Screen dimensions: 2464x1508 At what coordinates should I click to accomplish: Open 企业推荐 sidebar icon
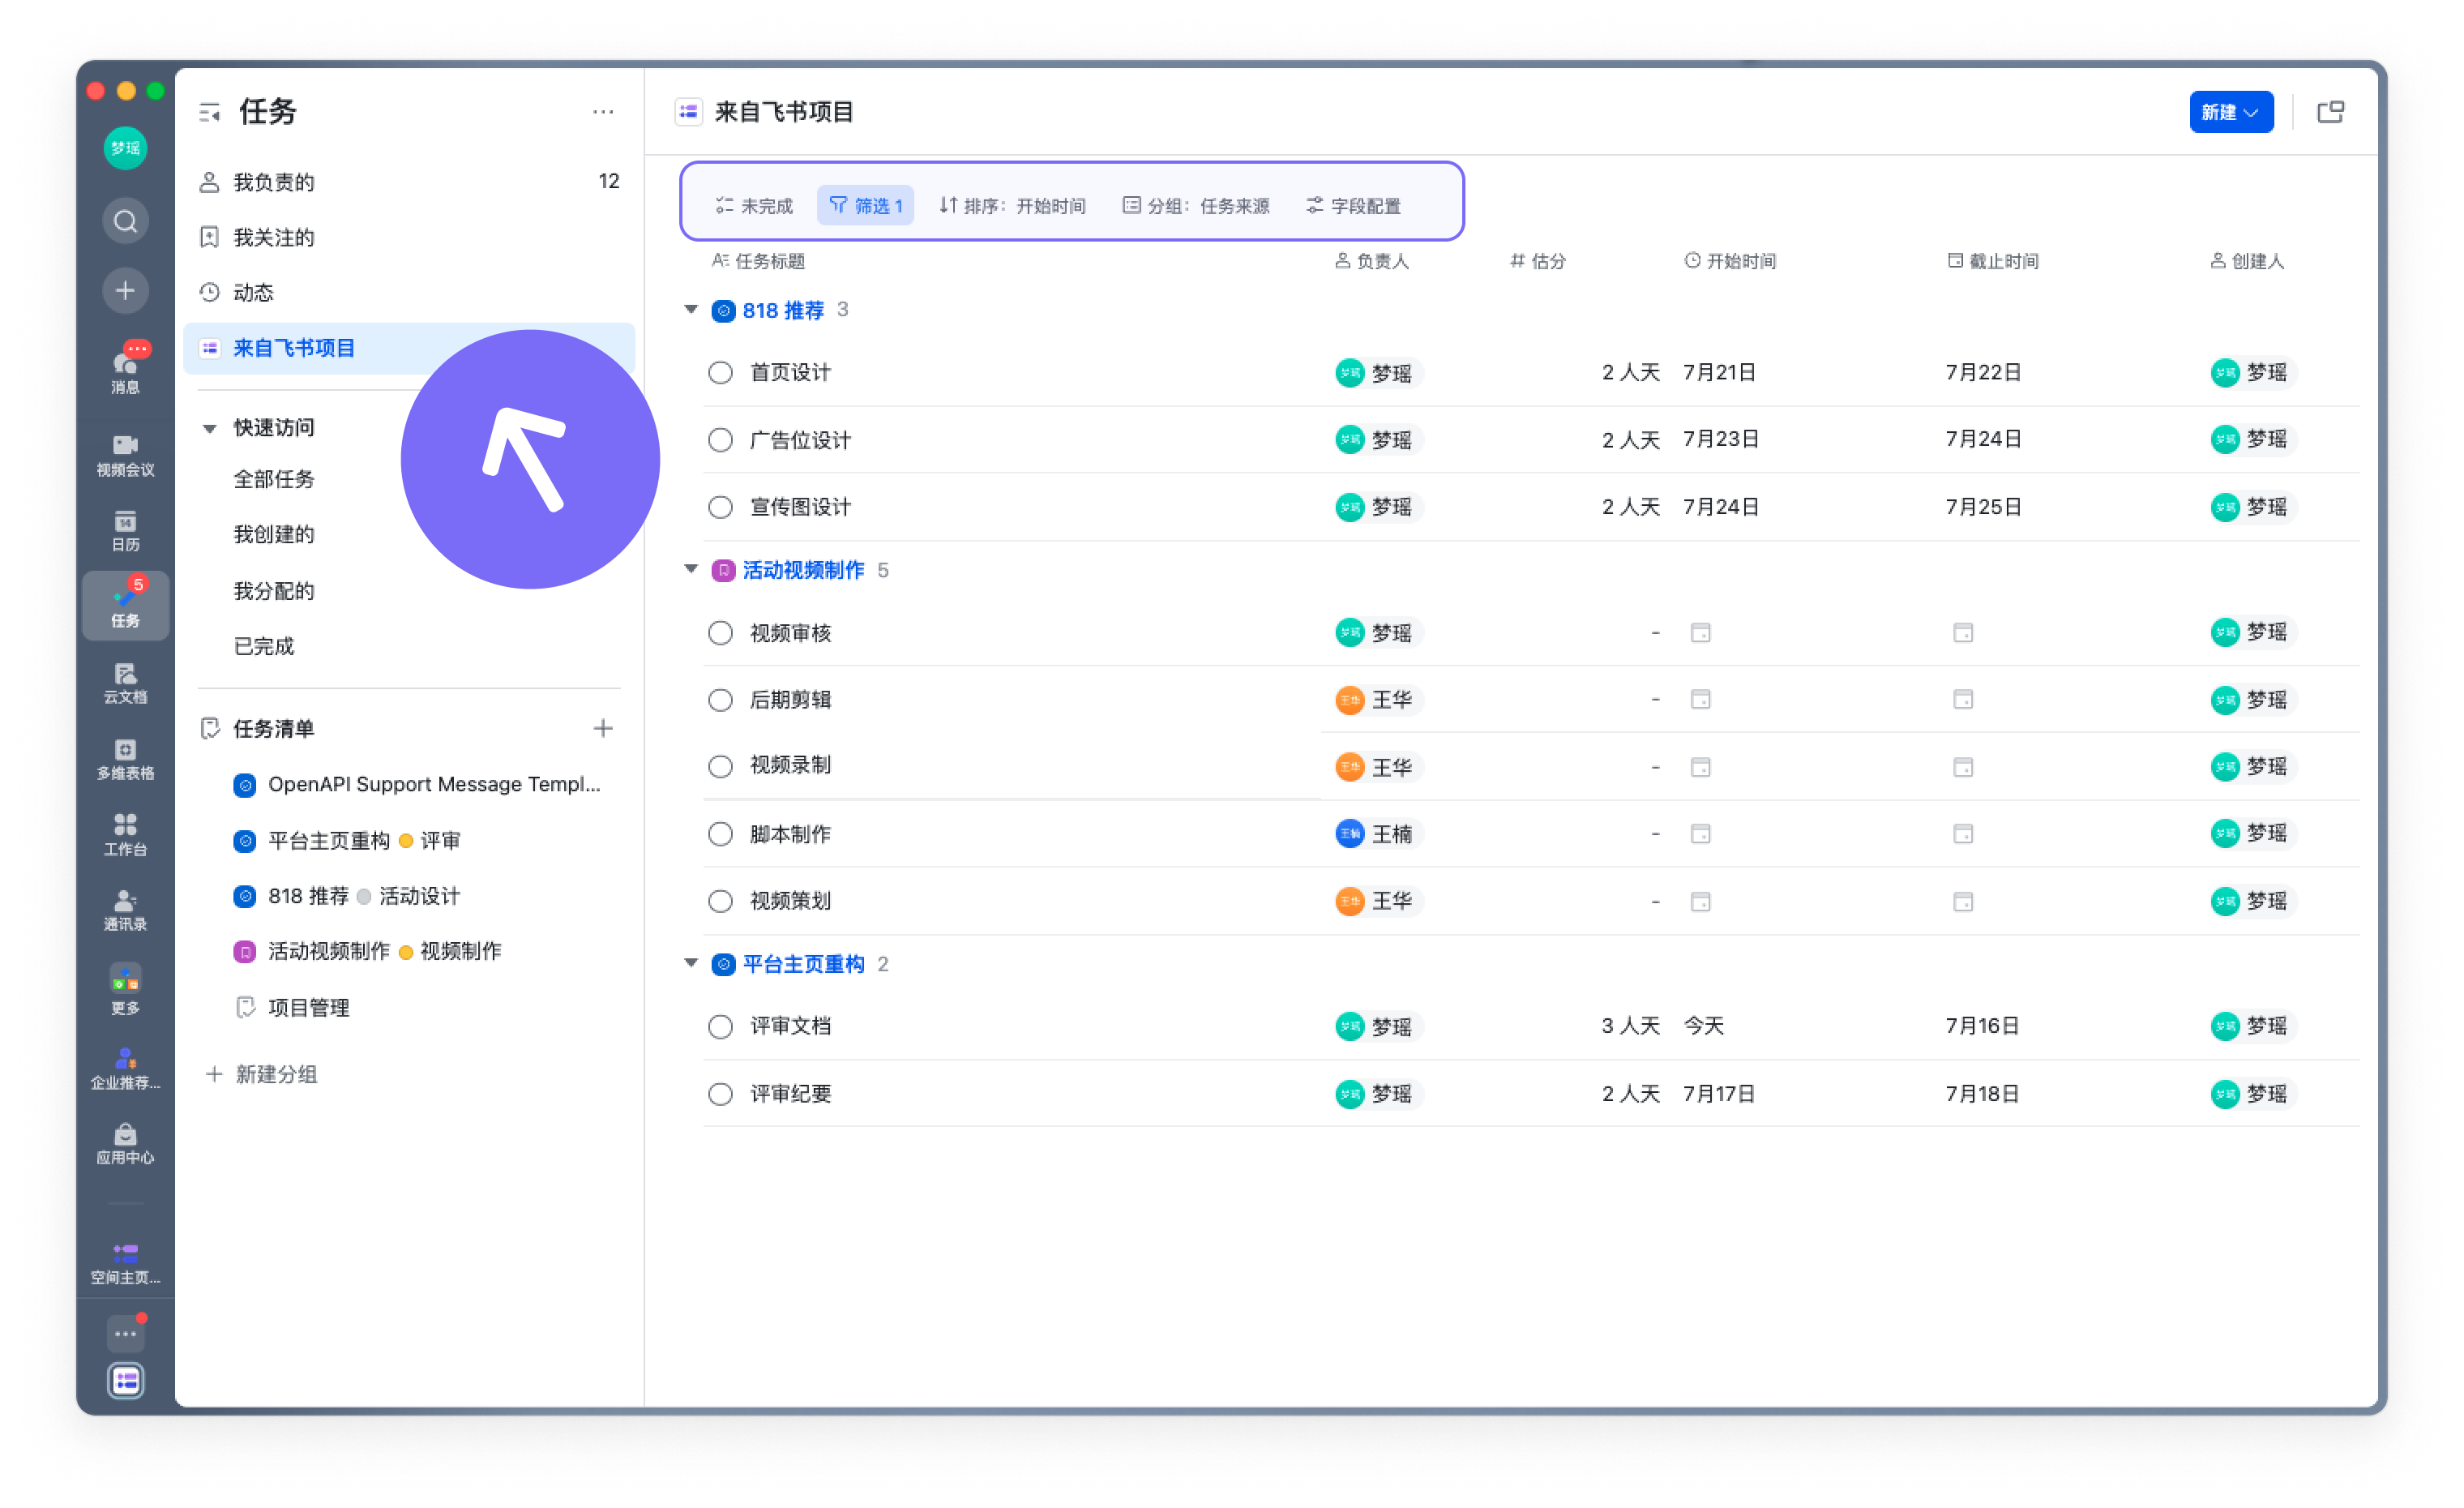click(x=125, y=1068)
